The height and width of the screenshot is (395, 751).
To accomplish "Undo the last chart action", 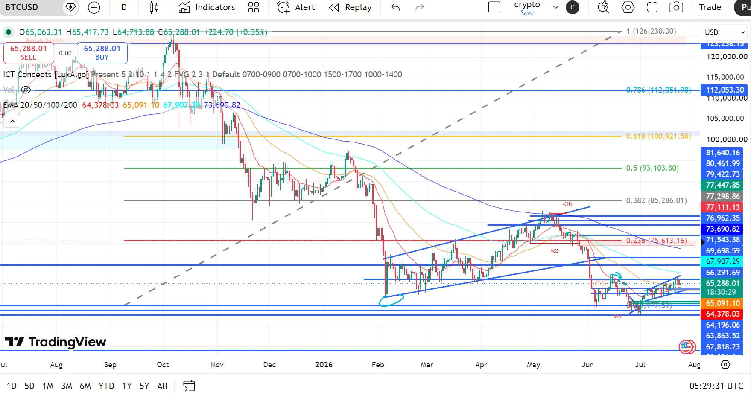I will [x=395, y=7].
